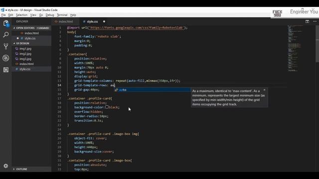Viewport: 319px width, 179px height.
Task: Open the Help menu
Action: (x=73, y=15)
